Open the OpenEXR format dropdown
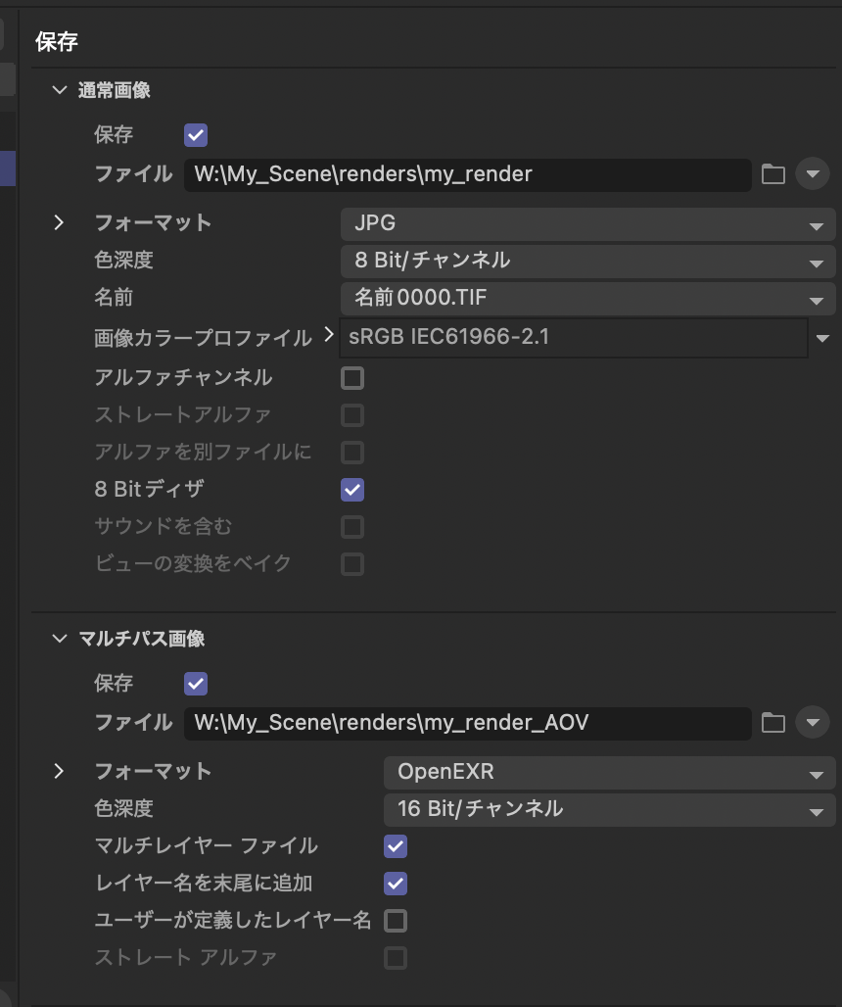The height and width of the screenshot is (1007, 842). (610, 772)
